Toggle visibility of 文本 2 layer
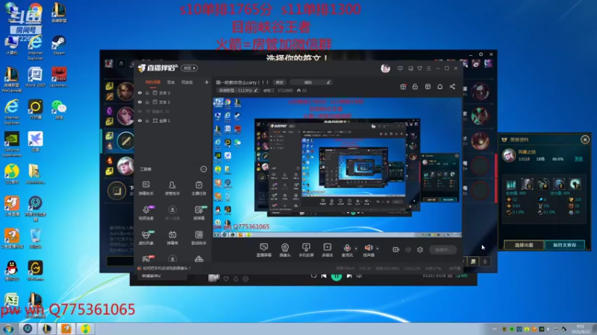Viewport: 597px width, 335px height. [140, 92]
